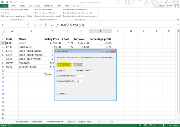Click the Redo arrow icon
This screenshot has width=180, height=127.
pyautogui.click(x=16, y=2)
